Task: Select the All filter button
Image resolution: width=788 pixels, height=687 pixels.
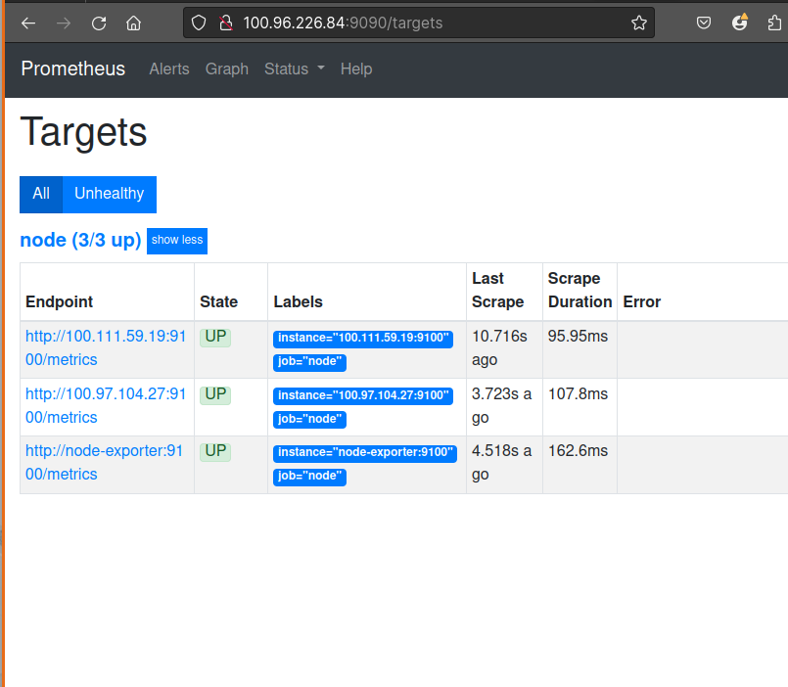Action: tap(41, 194)
